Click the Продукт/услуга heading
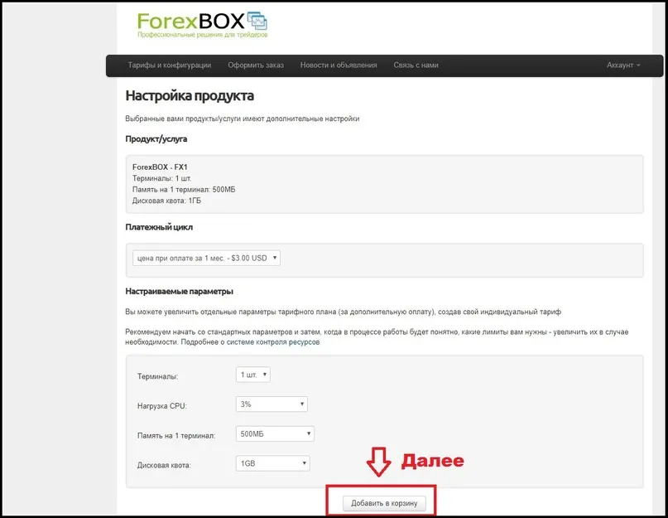This screenshot has height=518, width=668. tap(156, 139)
